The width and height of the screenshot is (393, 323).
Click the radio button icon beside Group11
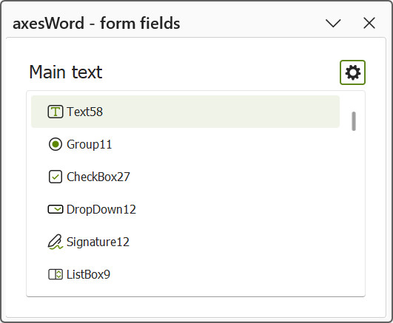click(x=56, y=144)
